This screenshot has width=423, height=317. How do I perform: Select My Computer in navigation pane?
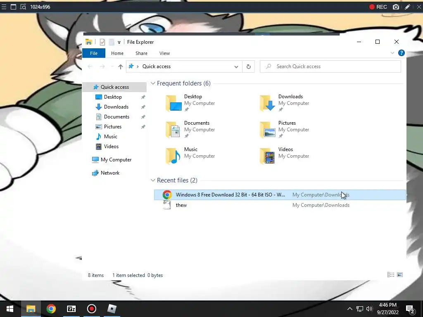pos(116,160)
